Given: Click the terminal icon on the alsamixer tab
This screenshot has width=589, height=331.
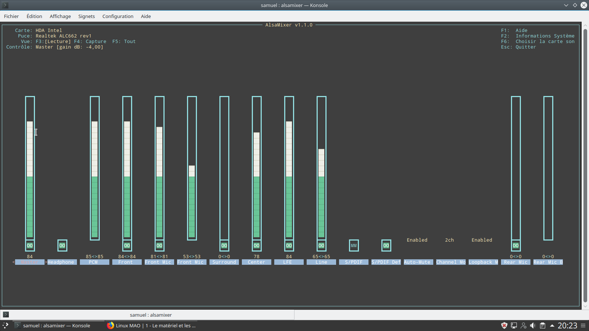Looking at the screenshot, I should tap(6, 314).
